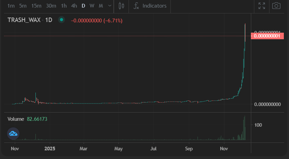Enter fullscreen chart mode

click(x=262, y=6)
